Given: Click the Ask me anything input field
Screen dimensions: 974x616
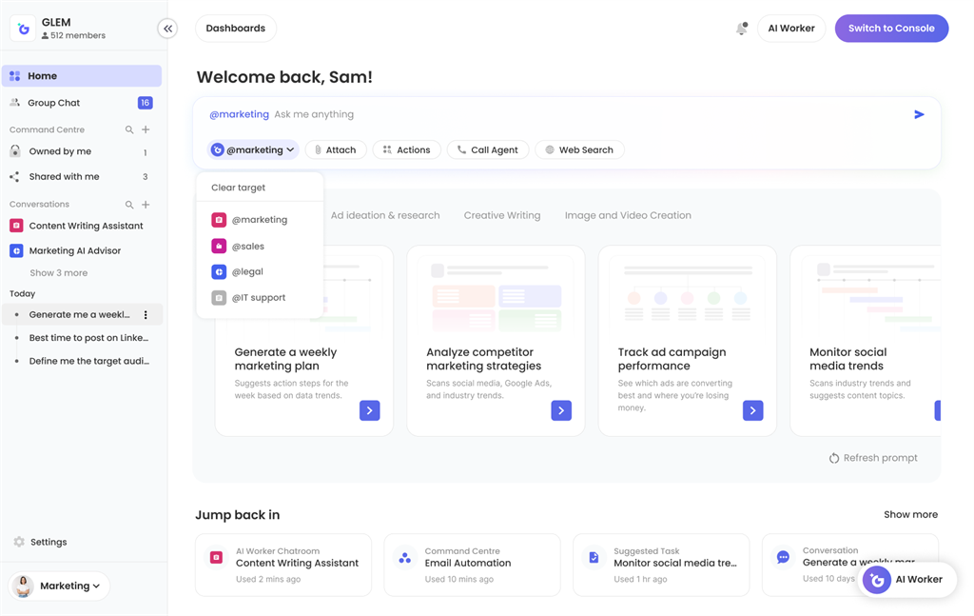Looking at the screenshot, I should click(x=571, y=114).
